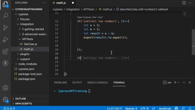Open GetUser.js file
This screenshot has width=195, height=110.
tap(30, 44)
